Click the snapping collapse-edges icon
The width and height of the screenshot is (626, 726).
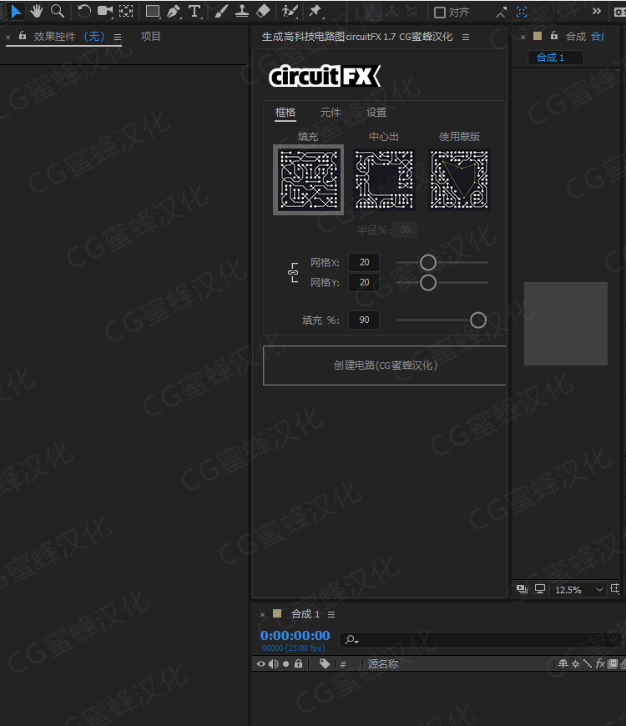pyautogui.click(x=502, y=13)
